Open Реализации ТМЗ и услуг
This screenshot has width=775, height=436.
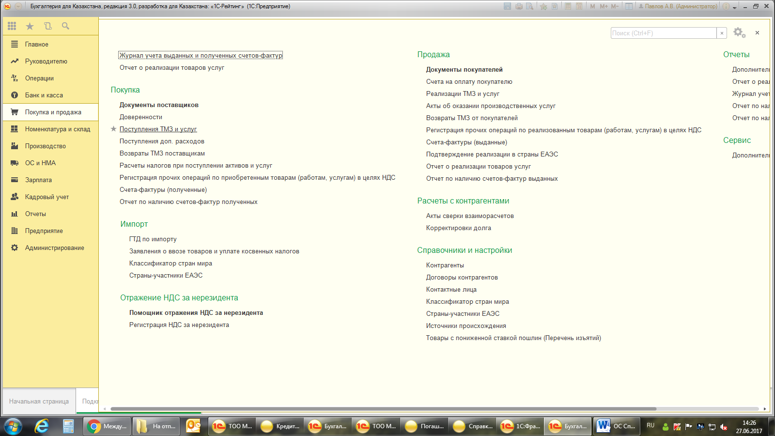(x=463, y=93)
